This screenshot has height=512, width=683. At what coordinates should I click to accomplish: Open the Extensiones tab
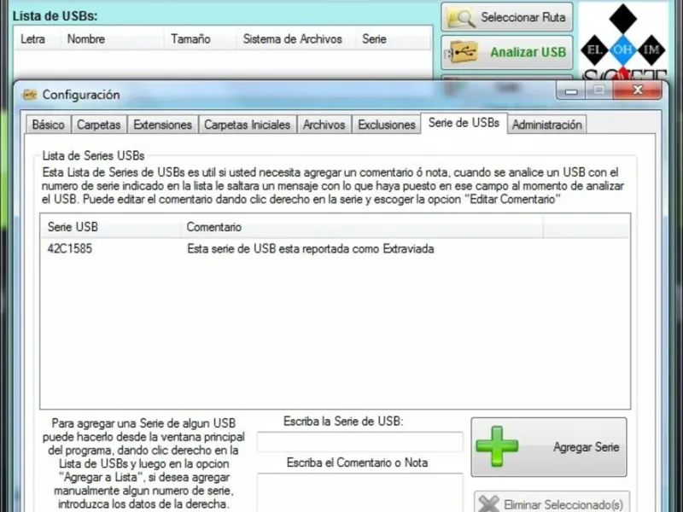[x=162, y=125]
